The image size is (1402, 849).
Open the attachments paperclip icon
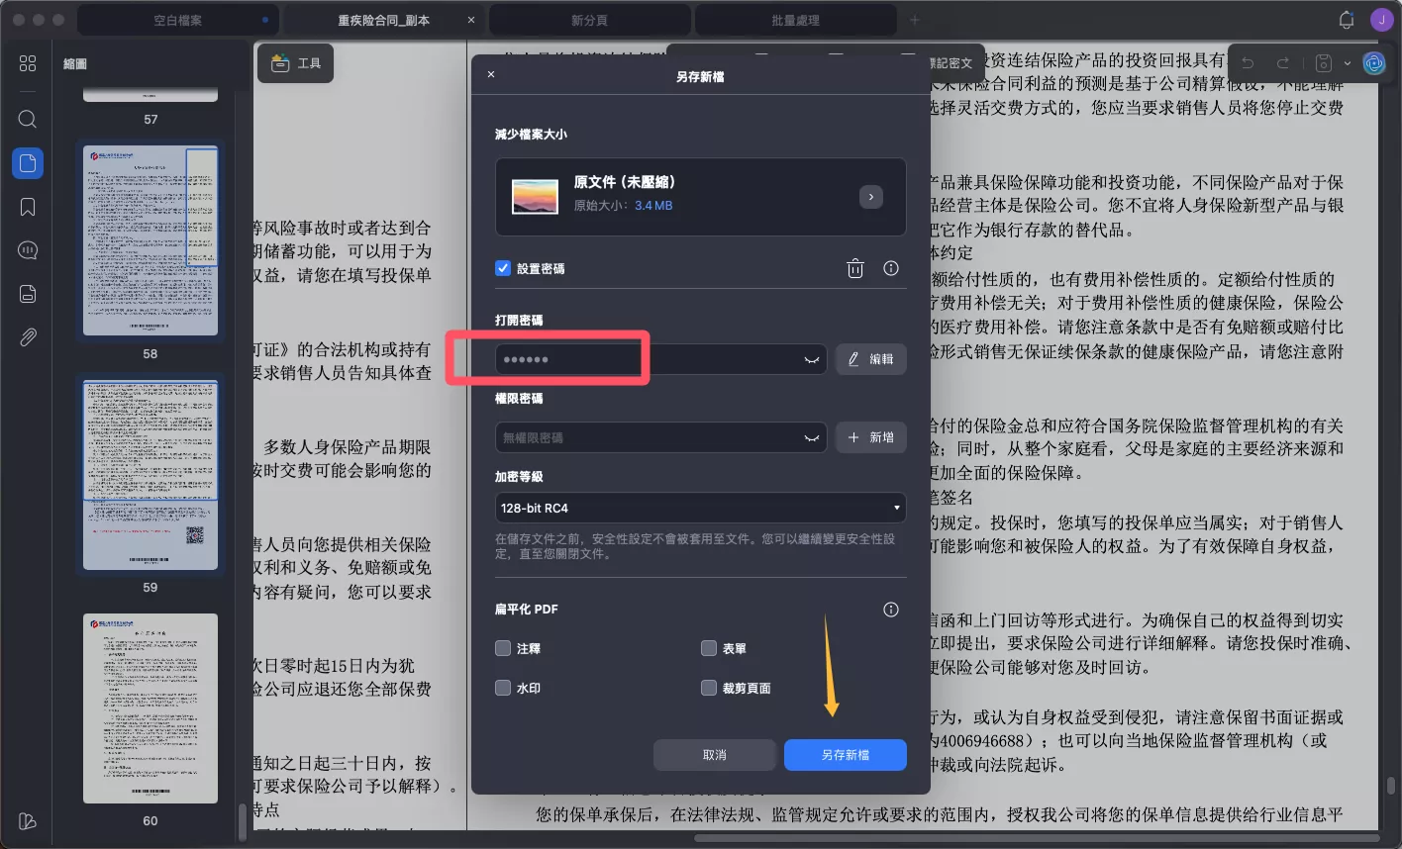coord(28,337)
